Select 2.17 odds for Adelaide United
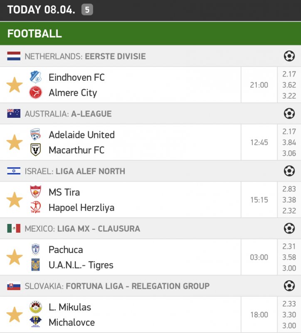Image resolution: width=301 pixels, height=333 pixels. click(x=289, y=132)
